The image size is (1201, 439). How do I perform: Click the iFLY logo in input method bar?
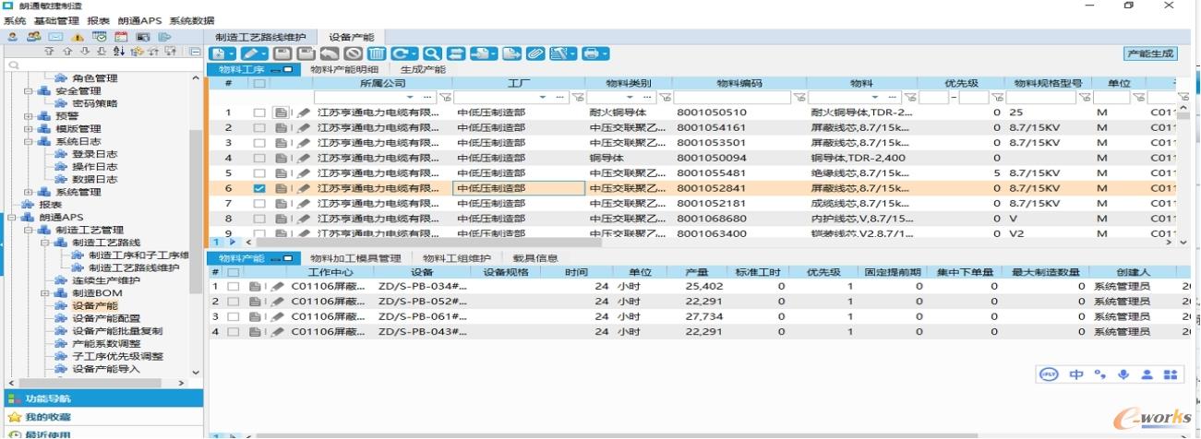click(x=1049, y=374)
